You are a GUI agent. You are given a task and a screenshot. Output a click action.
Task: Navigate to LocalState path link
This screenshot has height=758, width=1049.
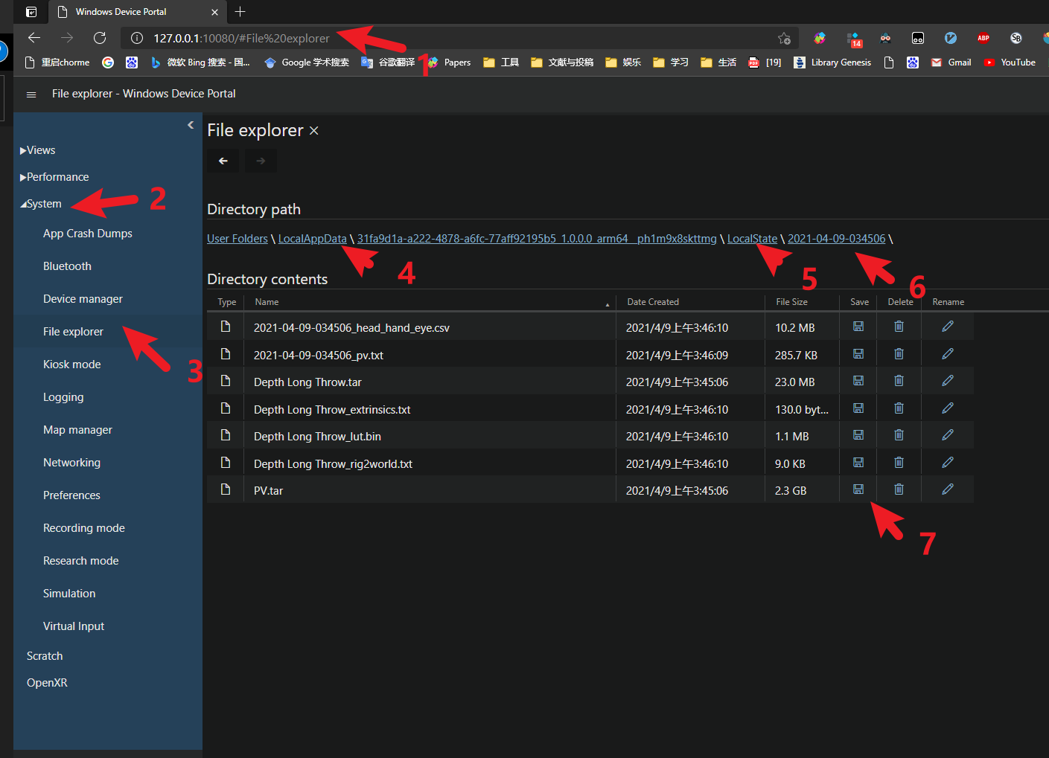(752, 239)
